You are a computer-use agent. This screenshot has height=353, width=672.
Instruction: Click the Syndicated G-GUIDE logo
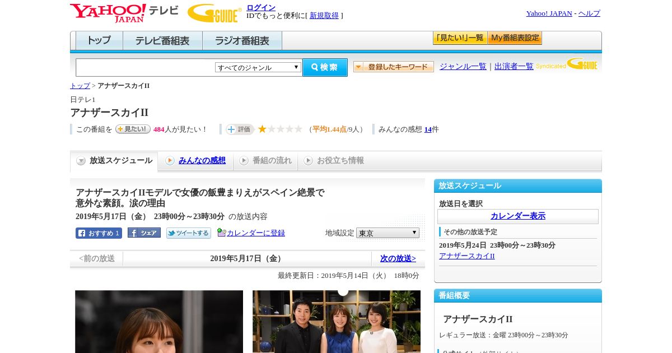click(567, 64)
